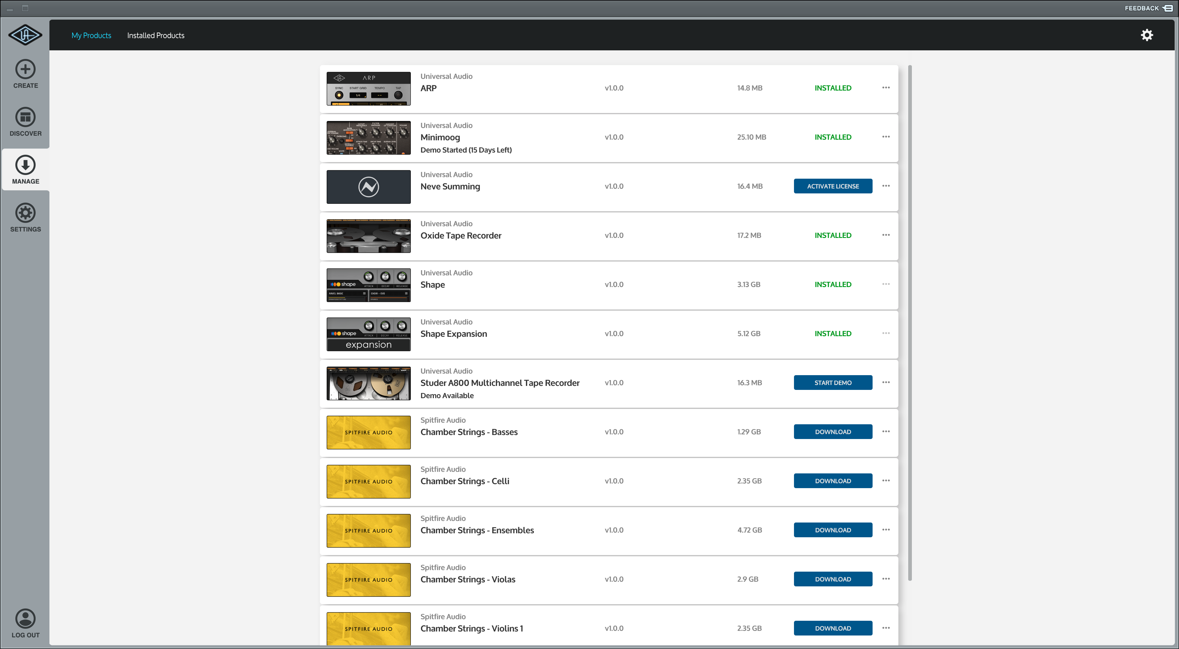Click the Shape Expansion thumbnail
The image size is (1179, 649).
(x=368, y=334)
